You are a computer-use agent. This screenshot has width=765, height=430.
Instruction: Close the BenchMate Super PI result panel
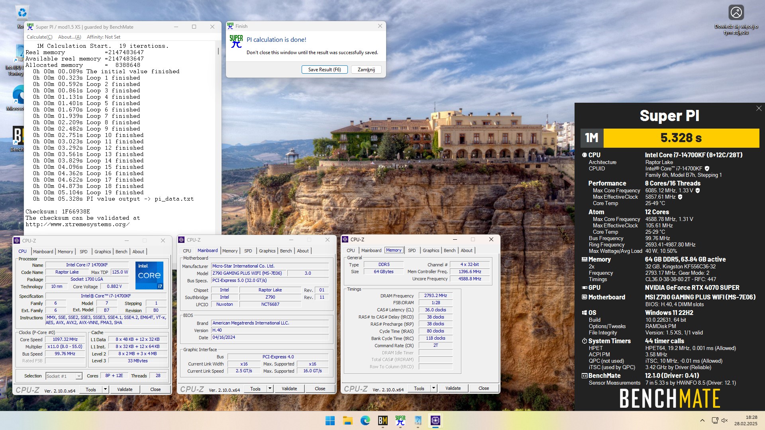[x=759, y=108]
